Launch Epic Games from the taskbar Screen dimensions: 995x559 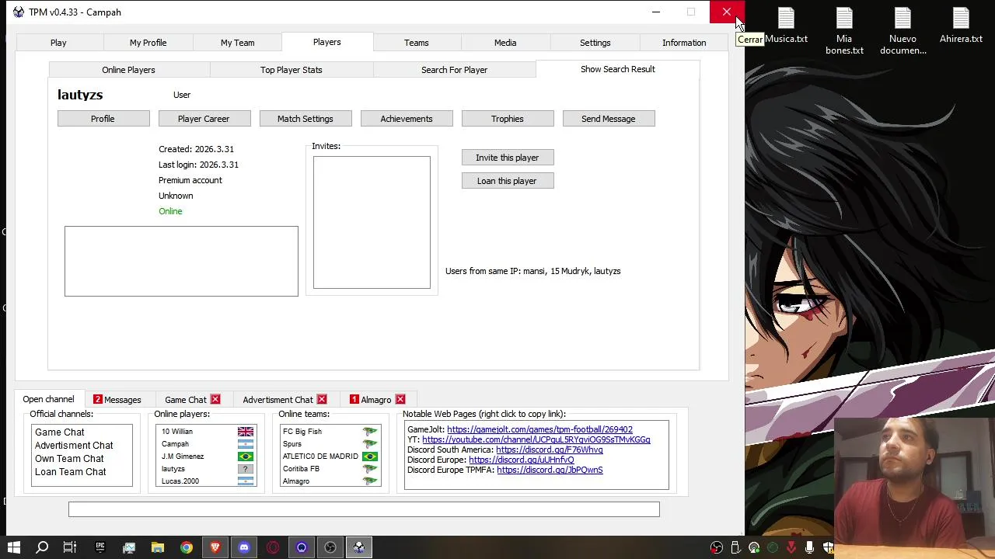100,547
